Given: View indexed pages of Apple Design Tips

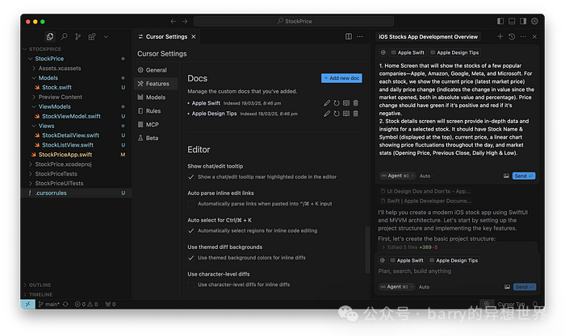Looking at the screenshot, I should pyautogui.click(x=346, y=114).
